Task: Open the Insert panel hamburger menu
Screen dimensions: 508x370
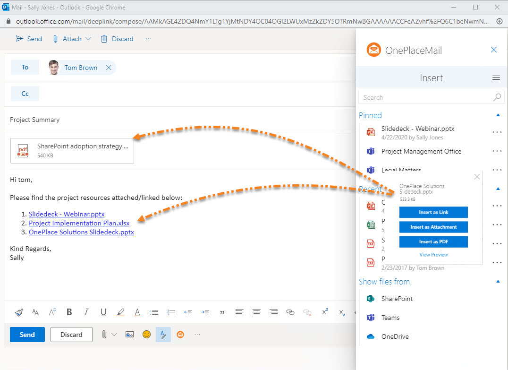Action: pyautogui.click(x=496, y=78)
